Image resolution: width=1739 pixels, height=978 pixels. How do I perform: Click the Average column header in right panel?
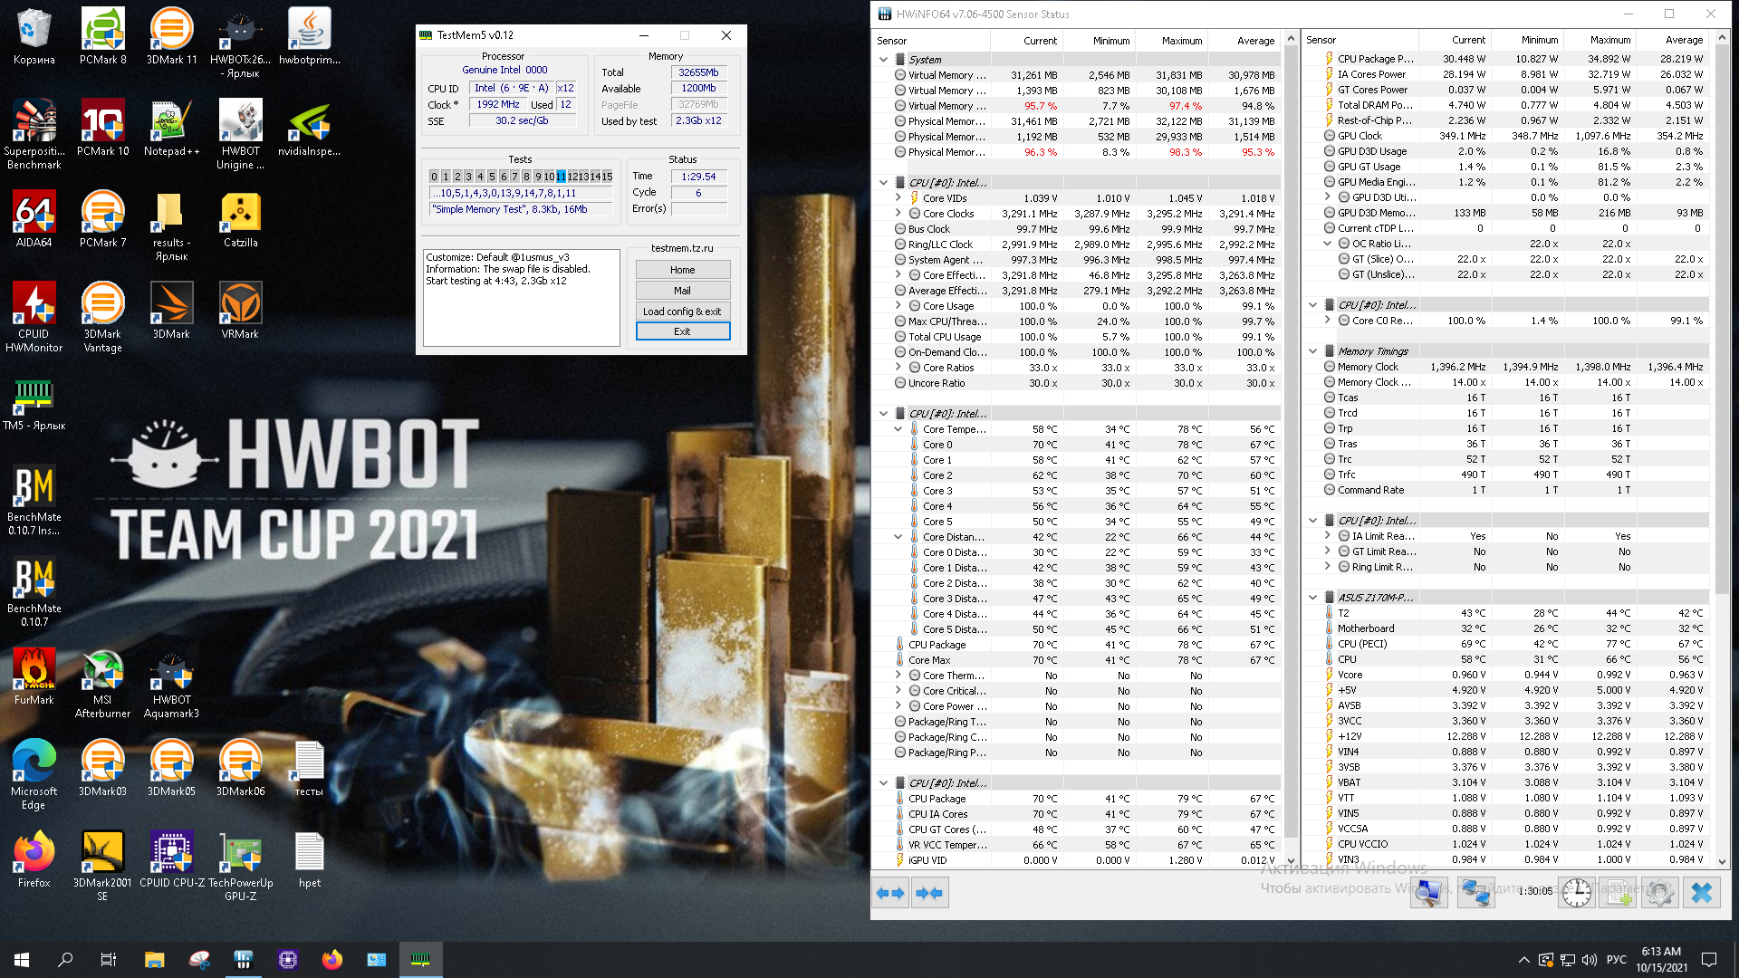[1683, 40]
